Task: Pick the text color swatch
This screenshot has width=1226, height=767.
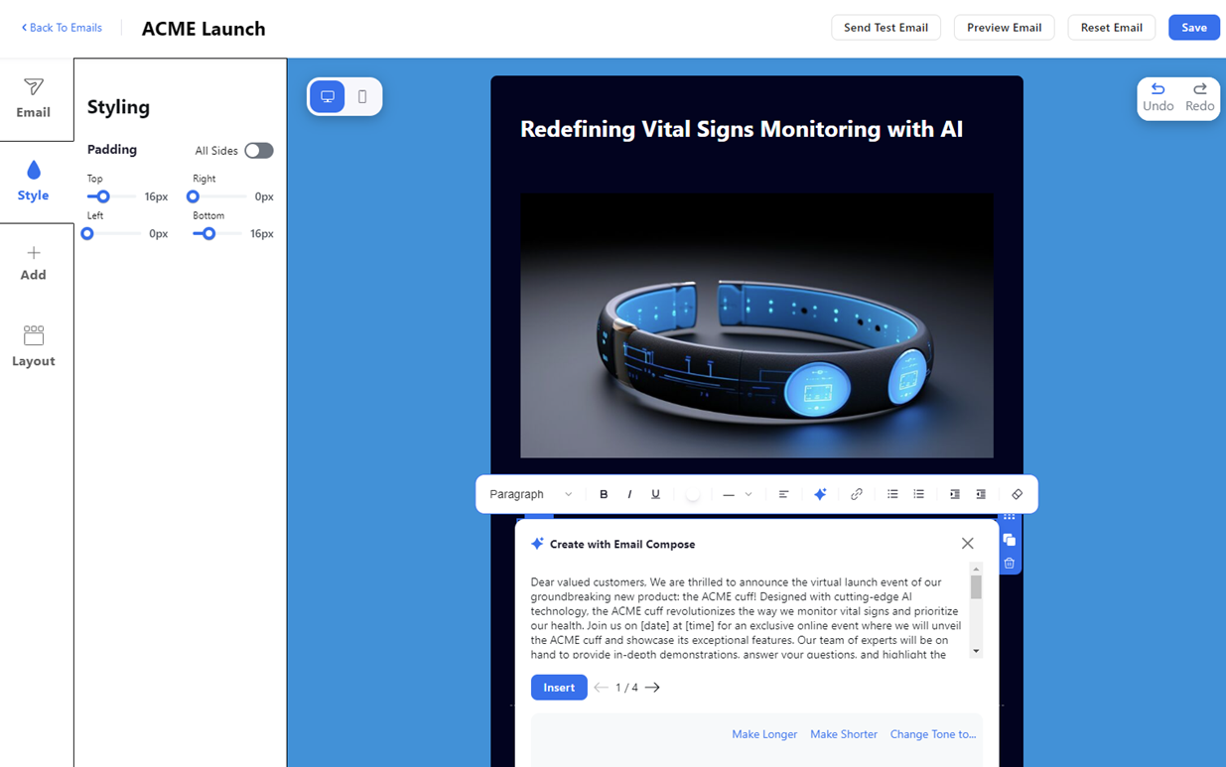Action: tap(693, 494)
